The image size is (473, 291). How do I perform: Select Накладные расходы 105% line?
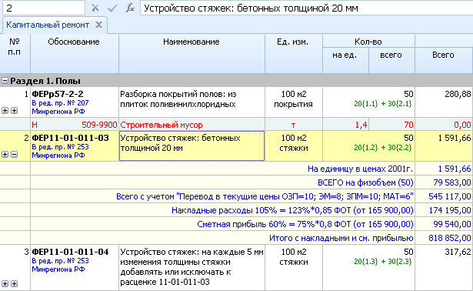point(292,210)
